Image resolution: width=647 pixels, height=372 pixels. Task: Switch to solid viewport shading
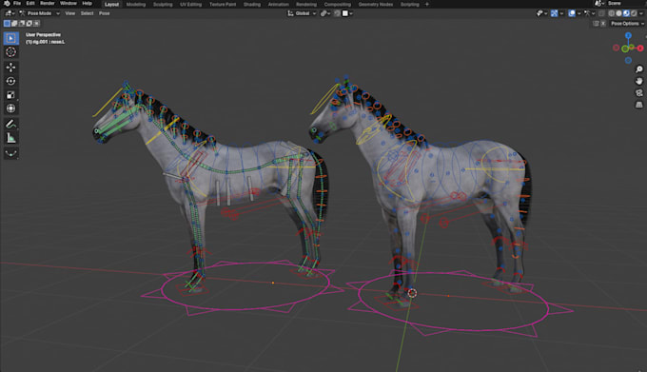point(619,13)
